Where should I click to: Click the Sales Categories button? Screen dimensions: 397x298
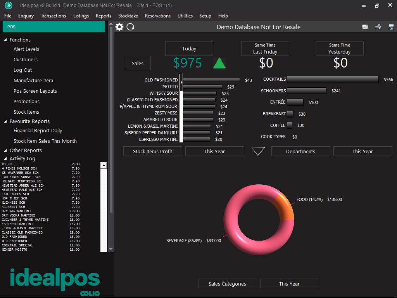click(227, 284)
